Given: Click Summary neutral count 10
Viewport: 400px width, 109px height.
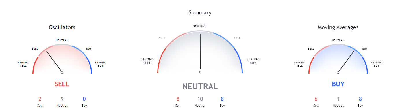Looking at the screenshot, I should [x=200, y=99].
